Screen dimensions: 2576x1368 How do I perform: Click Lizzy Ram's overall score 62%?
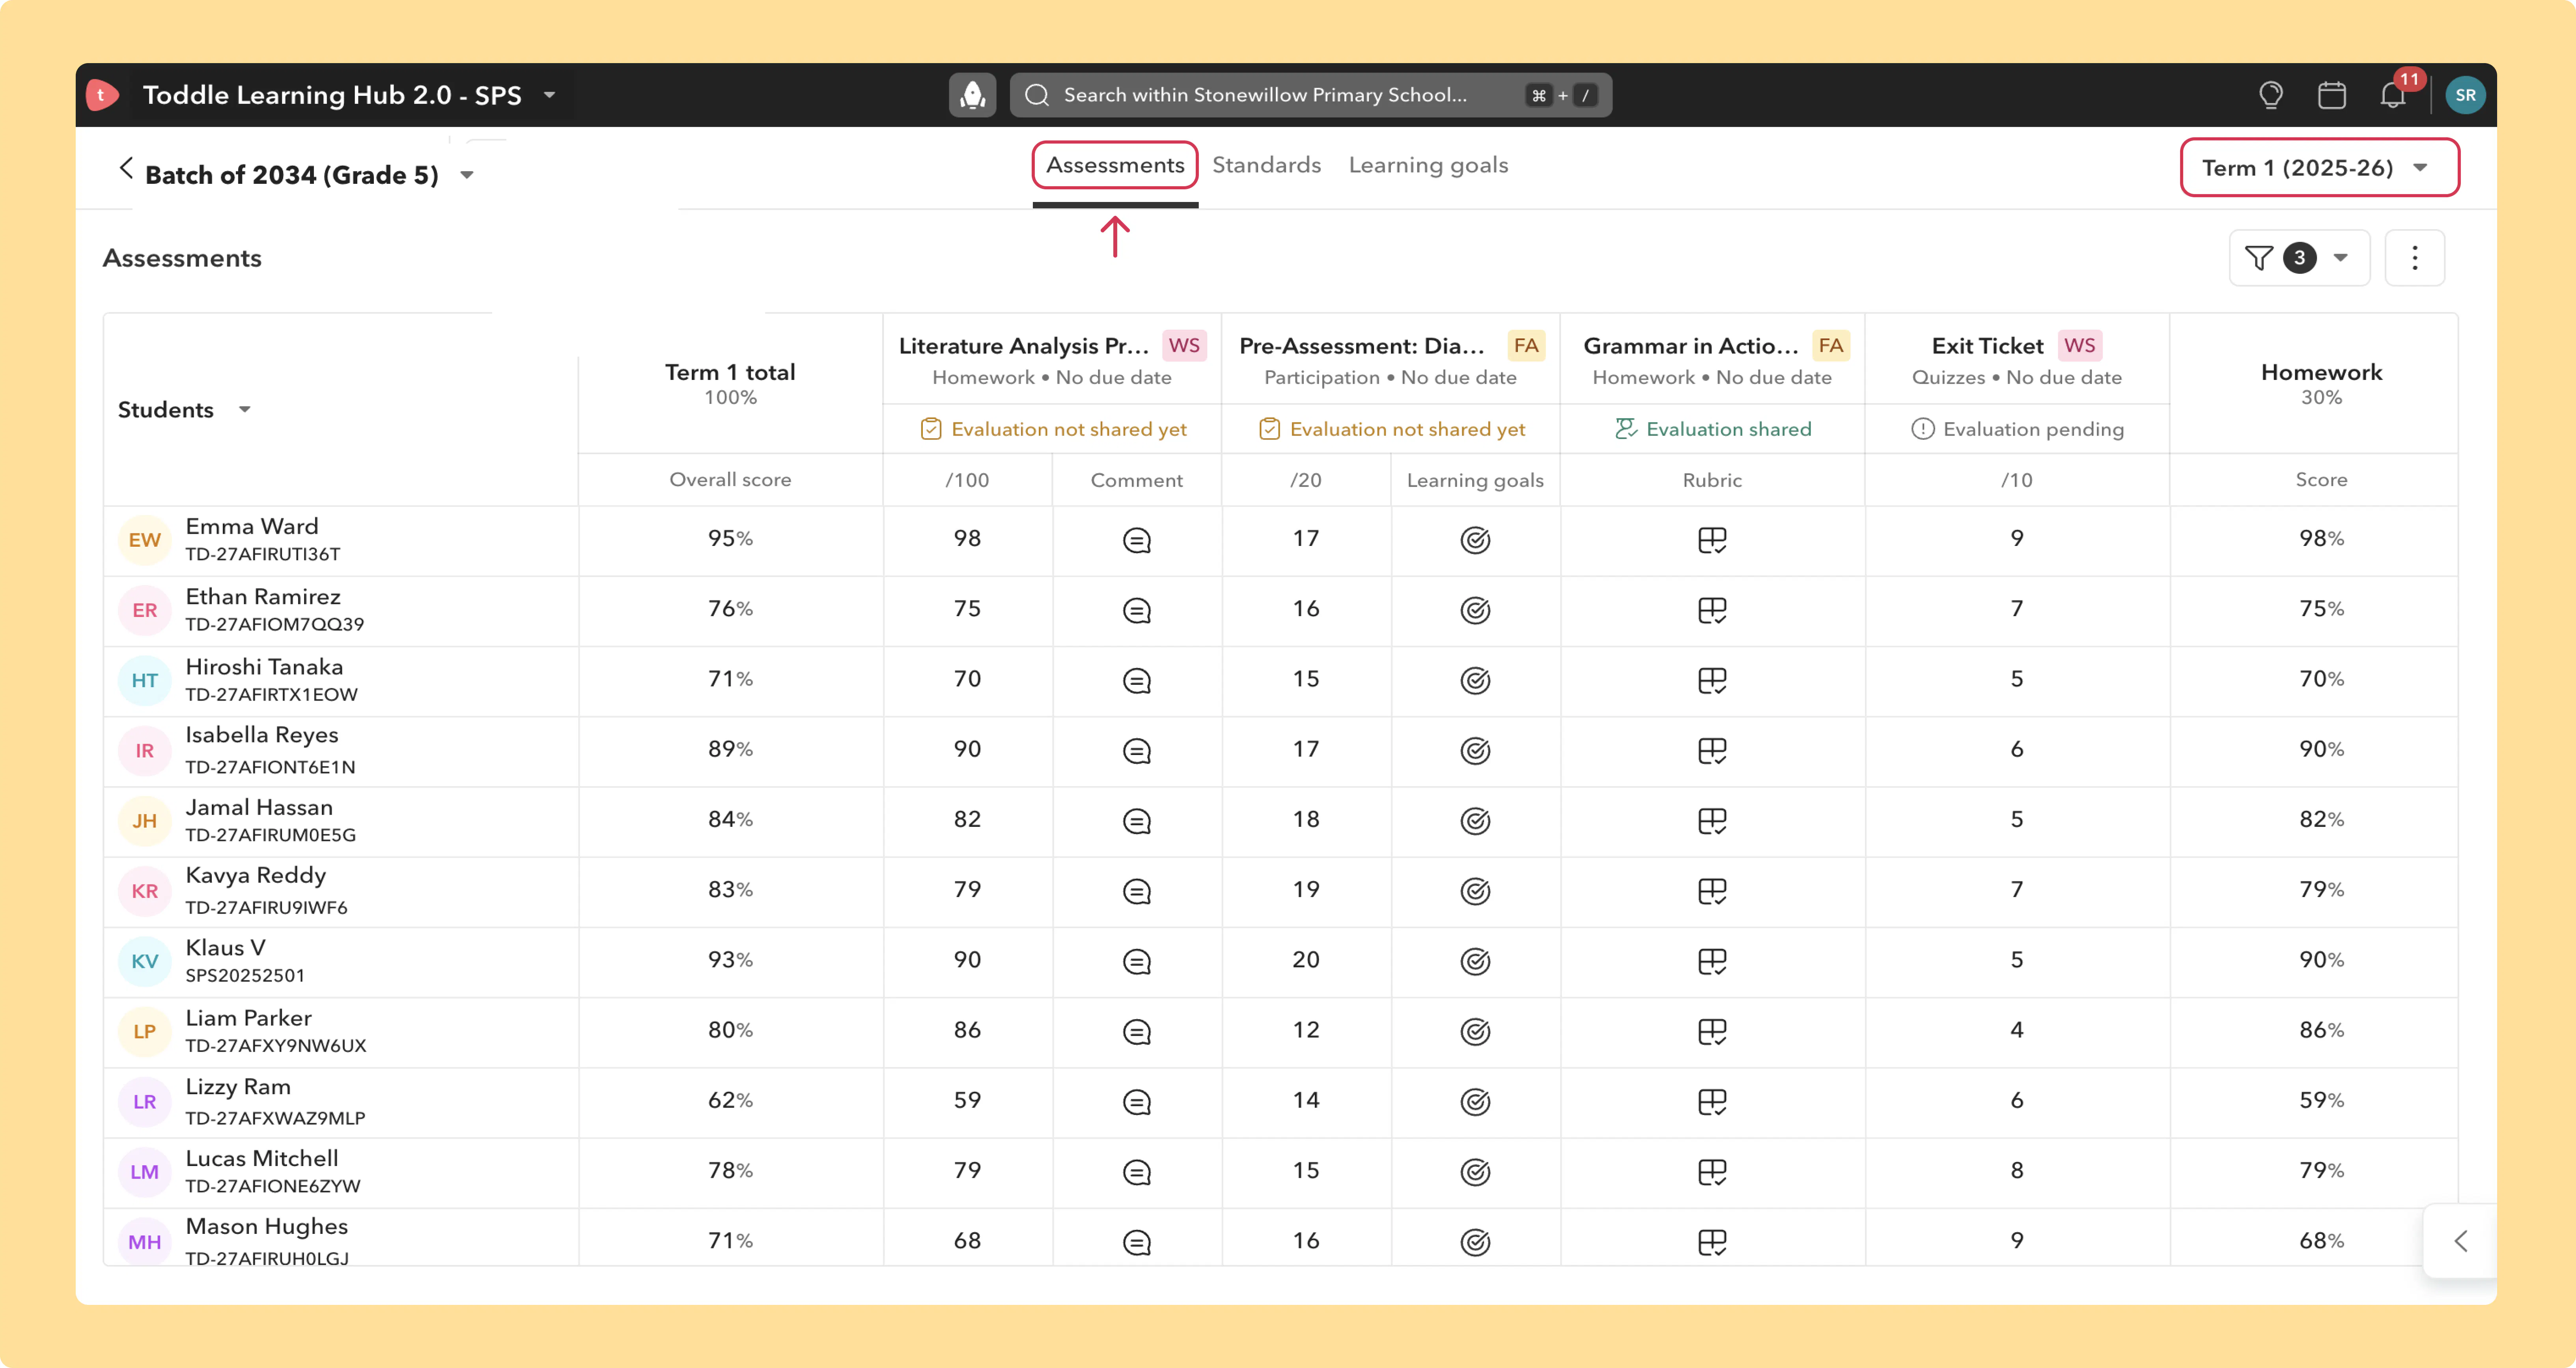tap(730, 1100)
